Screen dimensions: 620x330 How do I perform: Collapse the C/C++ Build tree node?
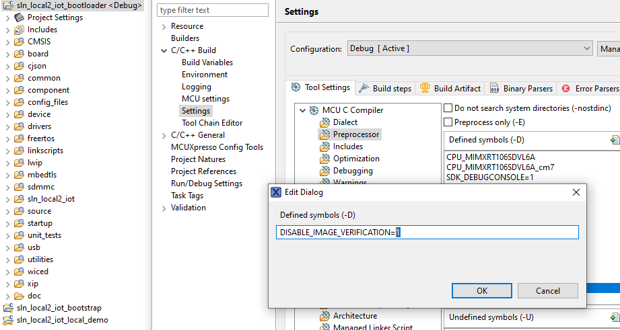point(164,50)
